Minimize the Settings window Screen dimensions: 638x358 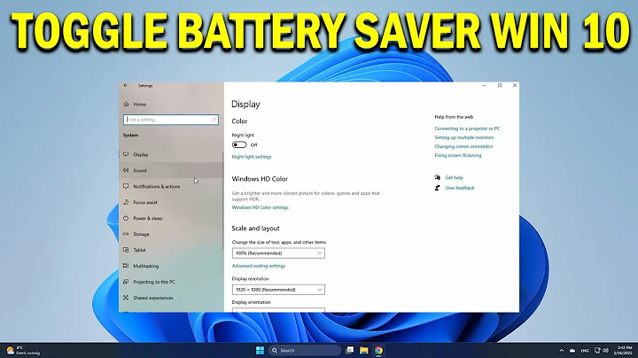485,85
